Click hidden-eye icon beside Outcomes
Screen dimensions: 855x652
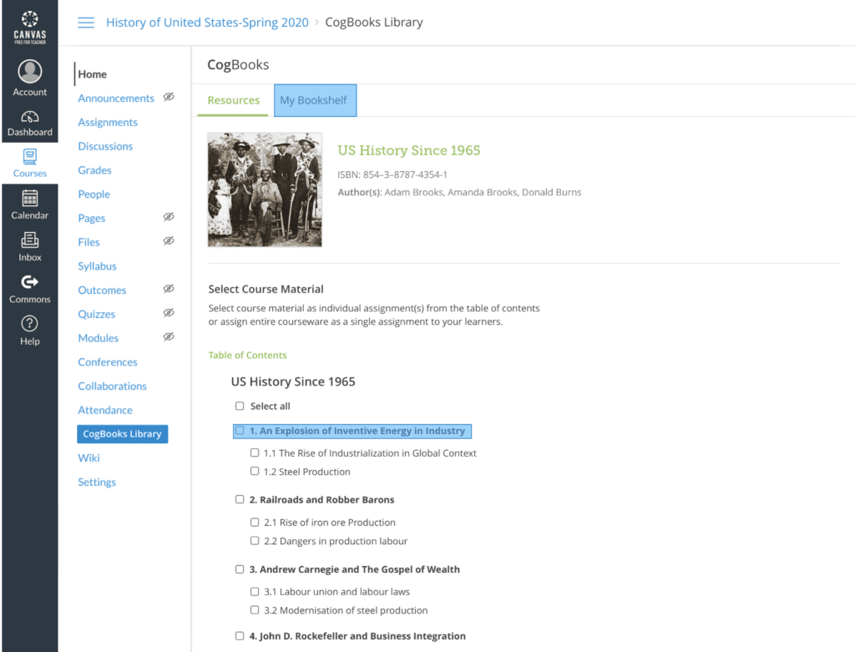(x=169, y=289)
